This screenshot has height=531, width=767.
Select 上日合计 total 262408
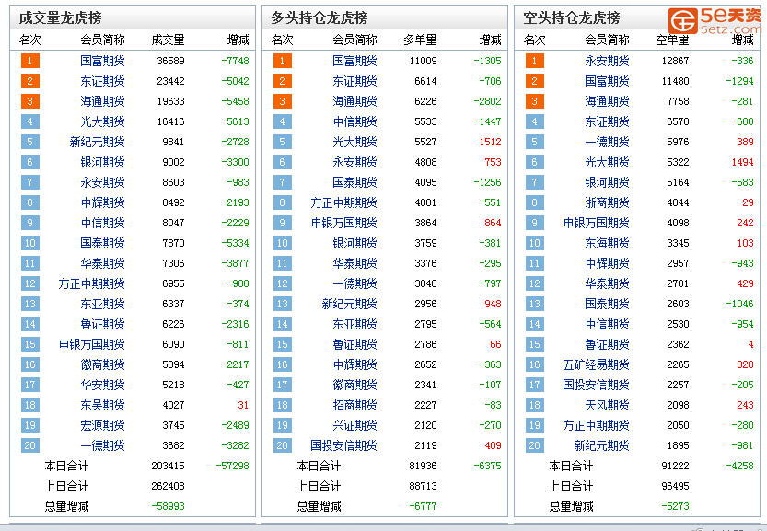(x=168, y=486)
